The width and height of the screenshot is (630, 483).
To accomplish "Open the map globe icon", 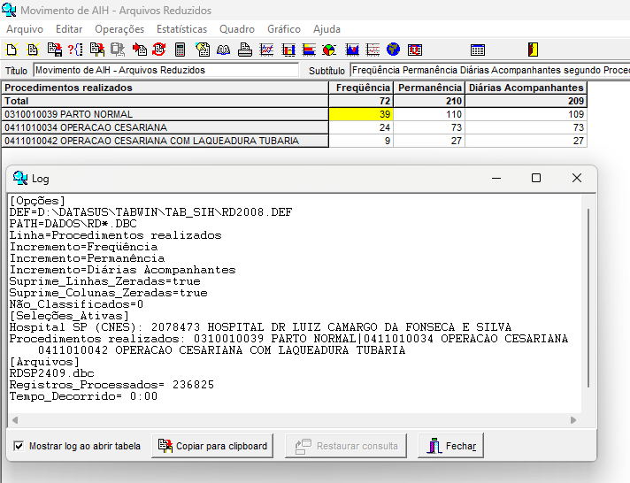I will pos(394,50).
